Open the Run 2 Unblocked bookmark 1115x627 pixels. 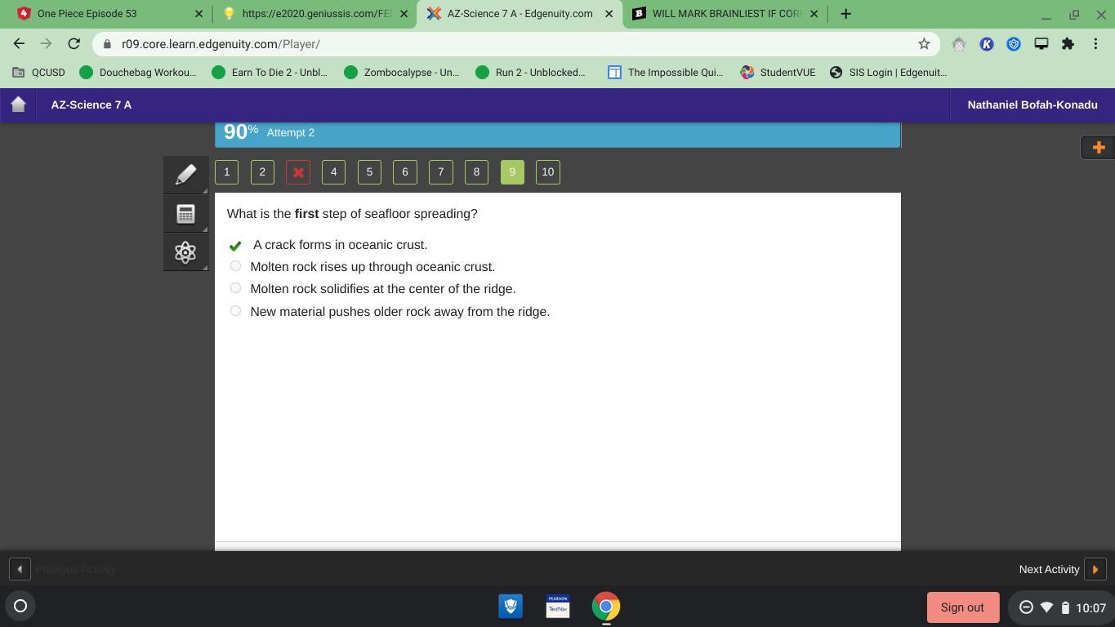[530, 73]
